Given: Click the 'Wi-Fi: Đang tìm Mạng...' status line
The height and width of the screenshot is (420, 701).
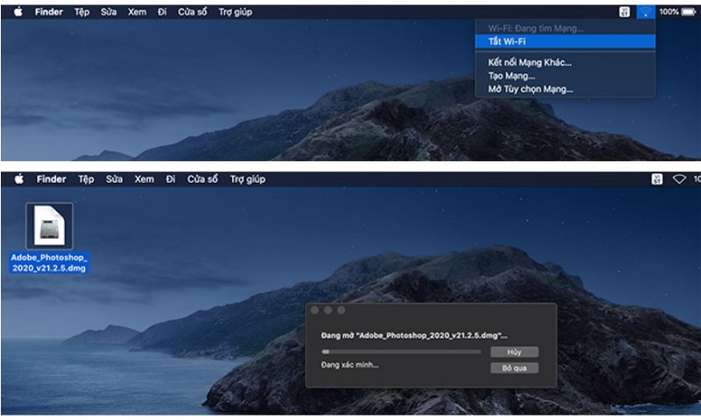Looking at the screenshot, I should tap(535, 29).
